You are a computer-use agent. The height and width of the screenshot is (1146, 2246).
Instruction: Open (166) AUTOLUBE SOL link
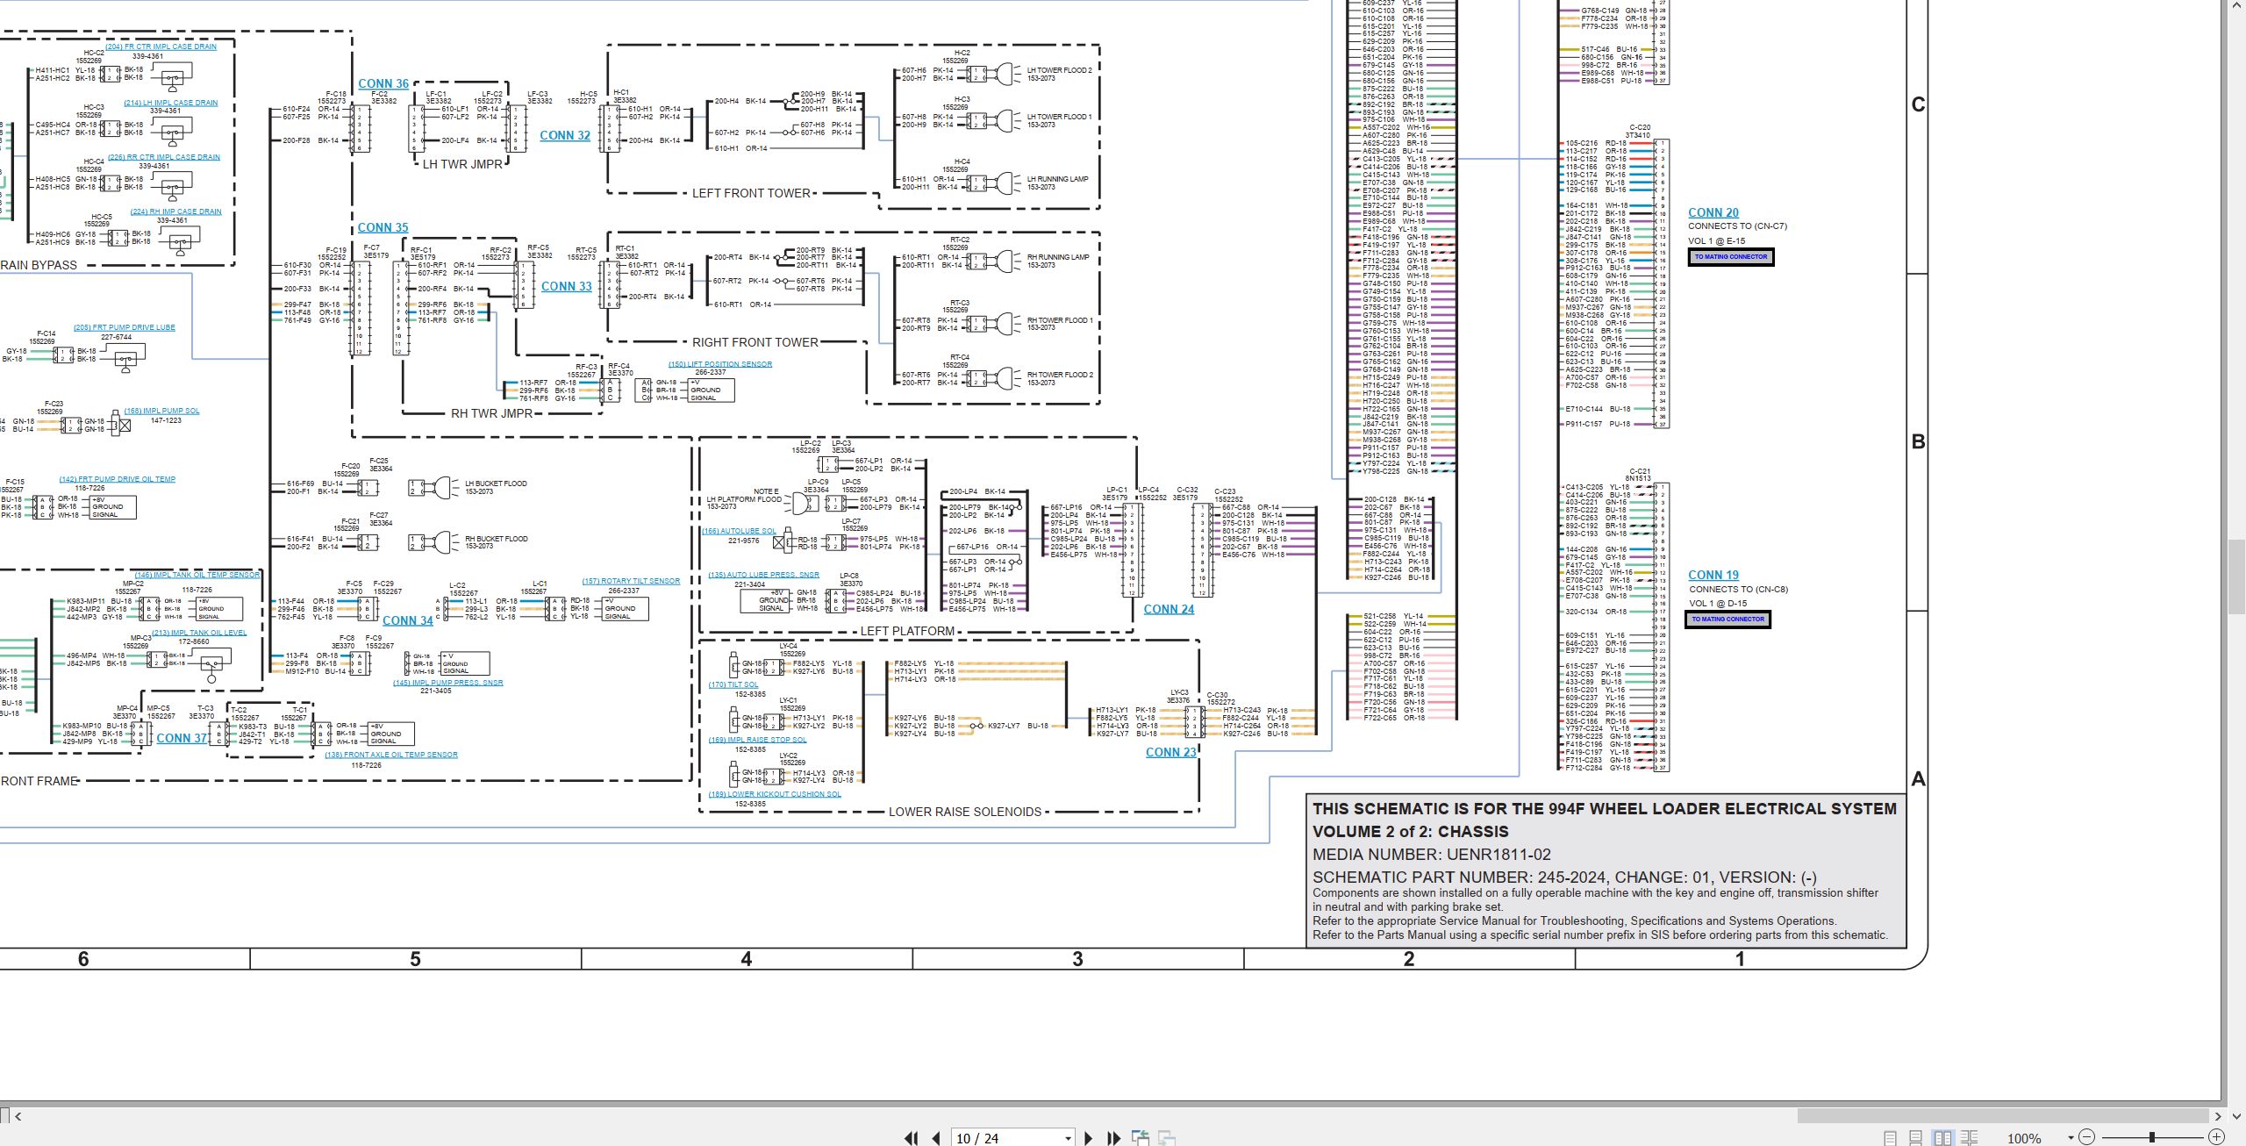[x=739, y=531]
